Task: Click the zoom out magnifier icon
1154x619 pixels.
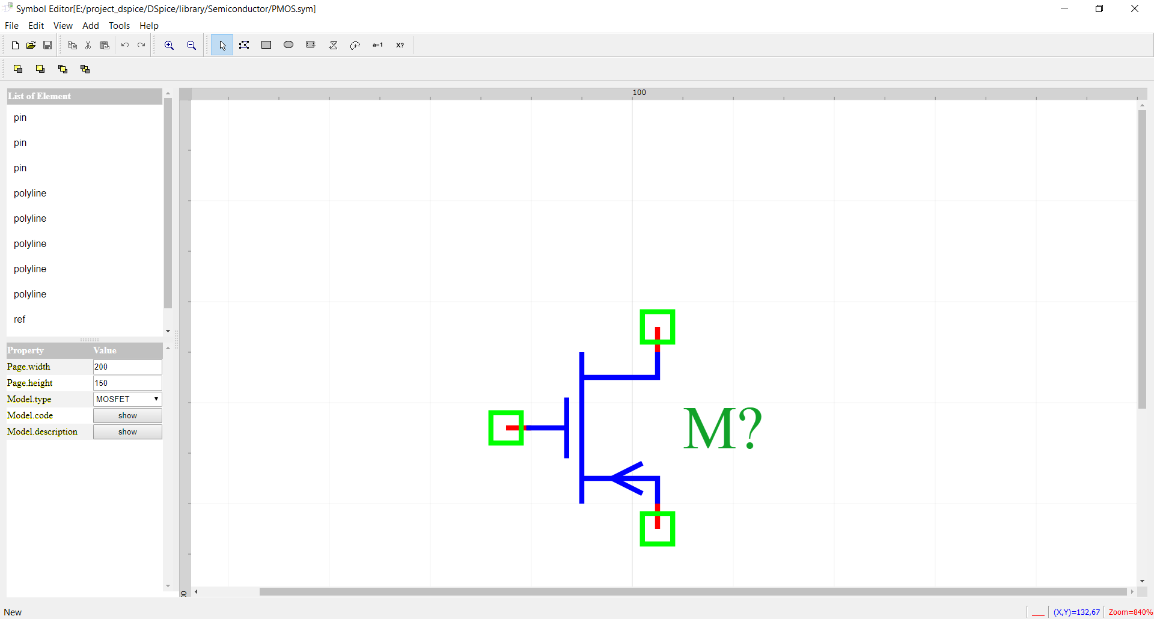Action: point(191,45)
